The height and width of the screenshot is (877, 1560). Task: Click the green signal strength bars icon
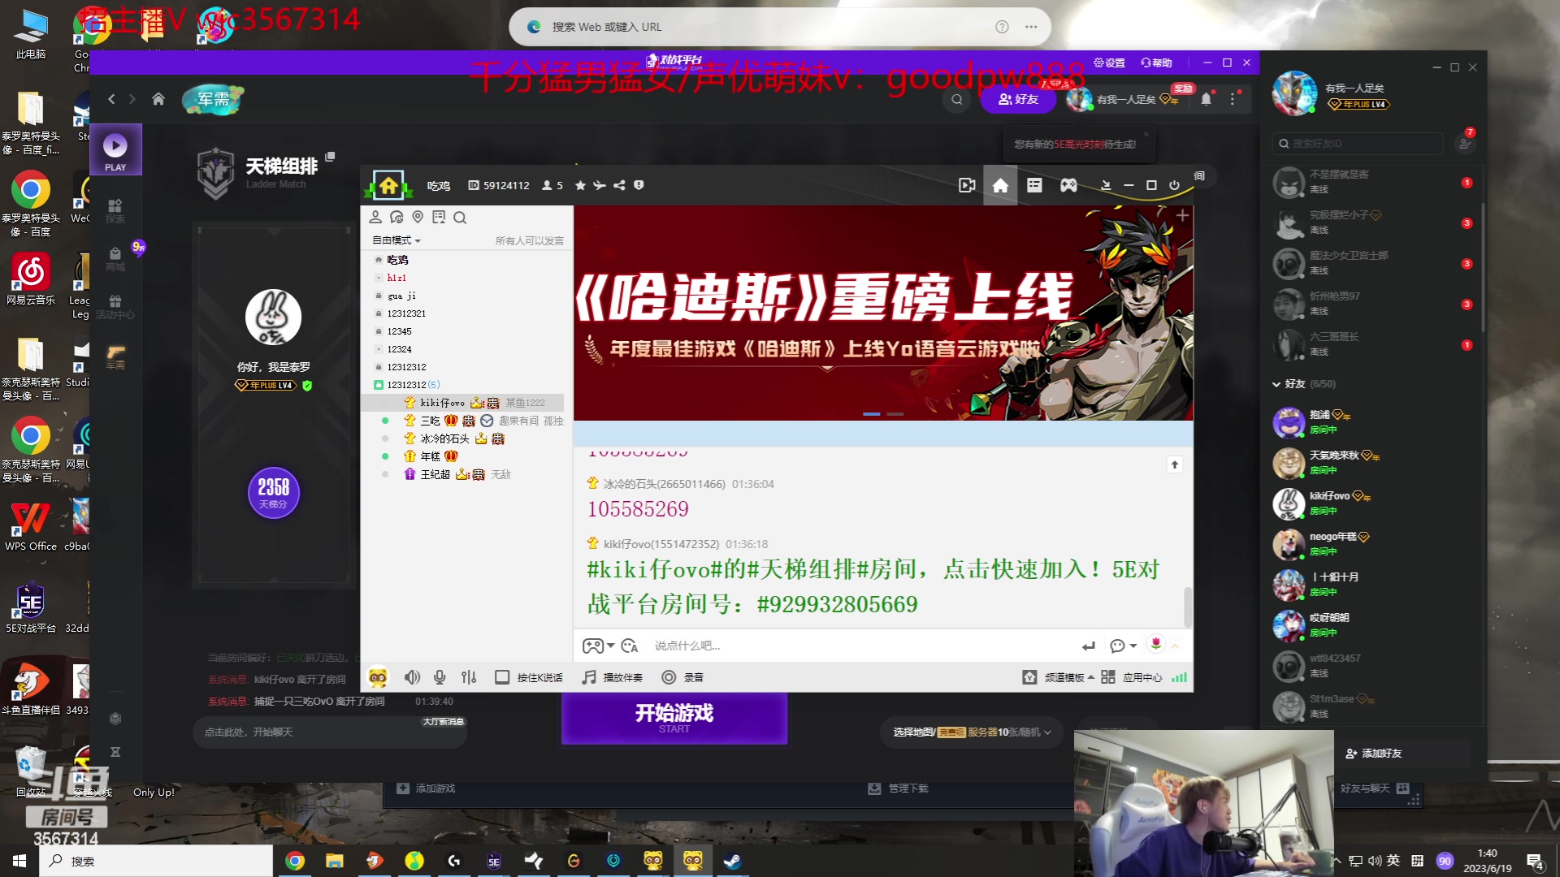coord(1179,677)
